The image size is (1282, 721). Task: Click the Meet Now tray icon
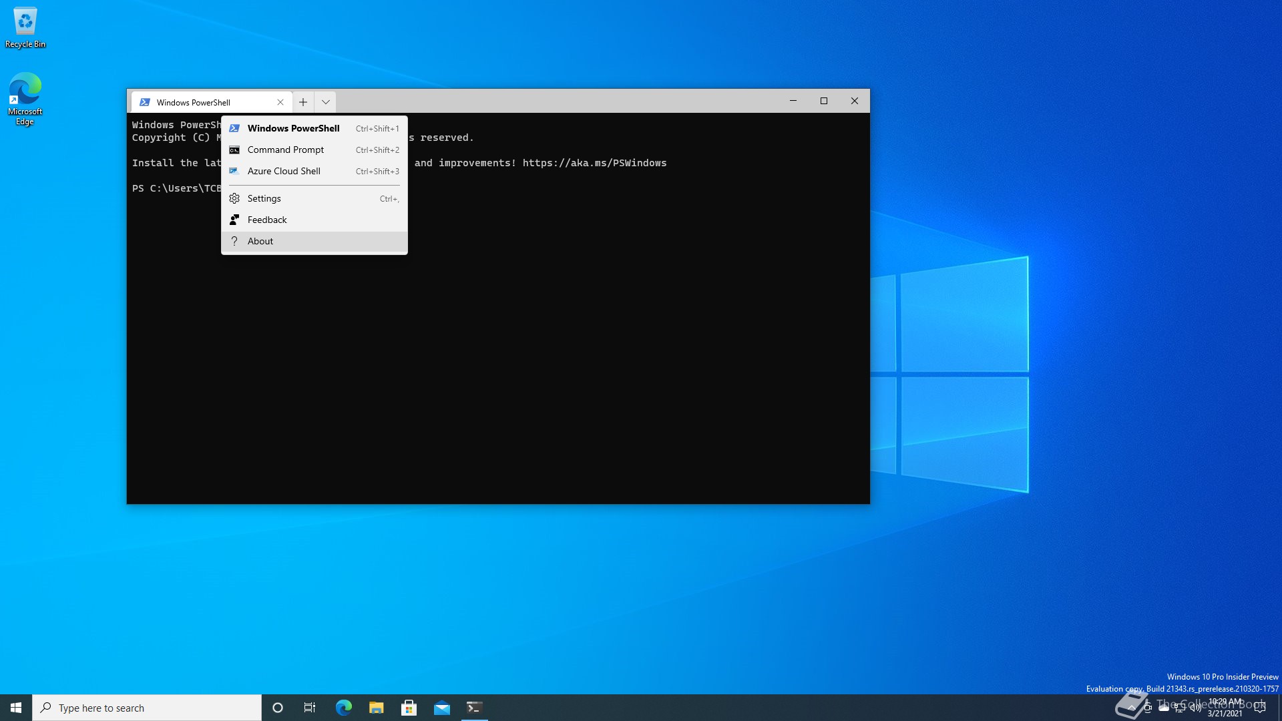pos(1148,708)
